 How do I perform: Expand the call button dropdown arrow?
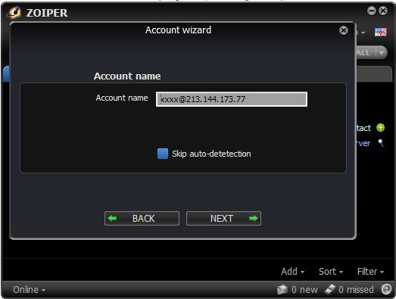[382, 53]
